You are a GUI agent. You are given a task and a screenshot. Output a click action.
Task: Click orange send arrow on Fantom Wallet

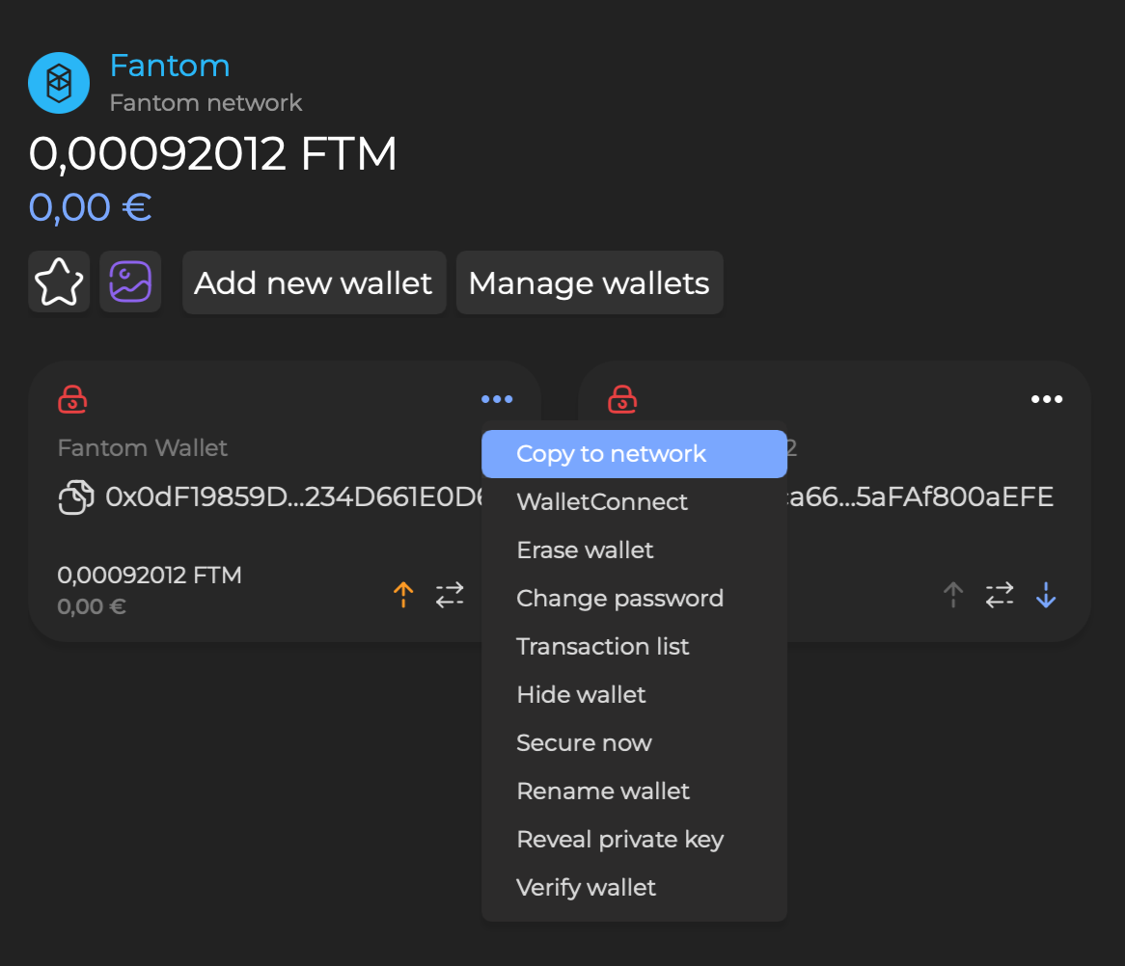[x=403, y=595]
